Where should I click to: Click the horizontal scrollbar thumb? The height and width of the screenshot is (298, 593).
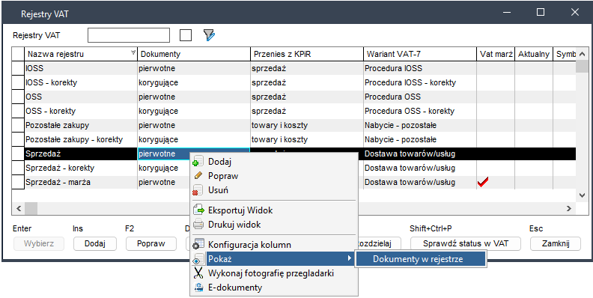click(x=31, y=208)
